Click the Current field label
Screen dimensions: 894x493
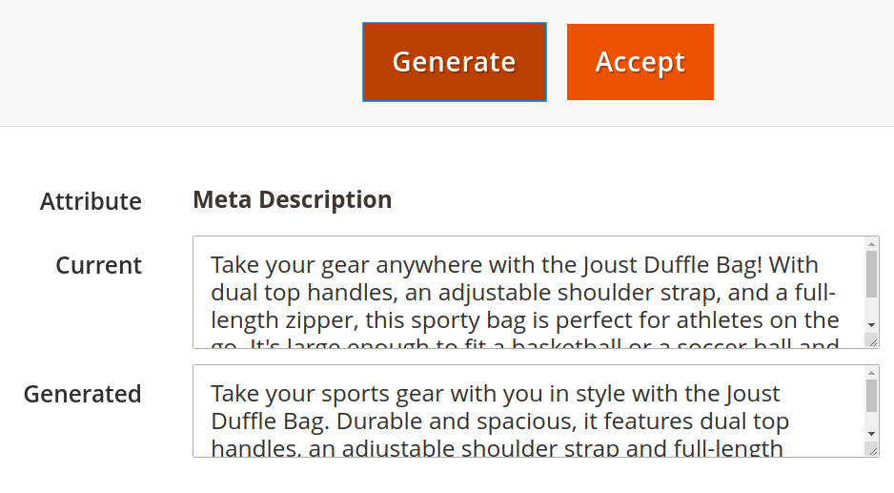click(x=98, y=265)
